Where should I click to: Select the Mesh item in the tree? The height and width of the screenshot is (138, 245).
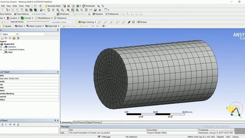(x=10, y=52)
